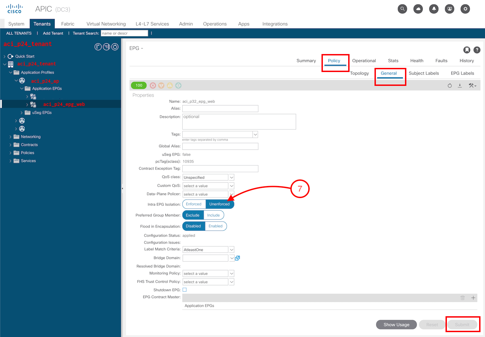Viewport: 485px width, 337px height.
Task: Click circular refresh icon above navigation tree
Action: [115, 47]
